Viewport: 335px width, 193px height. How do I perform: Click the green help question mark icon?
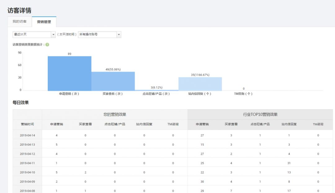[x=47, y=45]
